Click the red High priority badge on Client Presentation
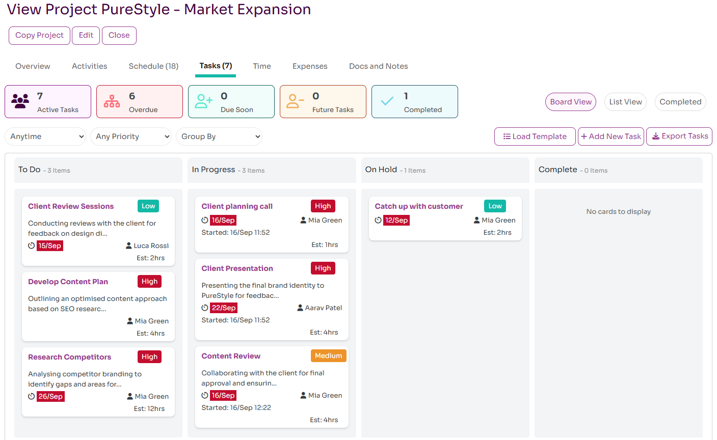 (x=323, y=268)
